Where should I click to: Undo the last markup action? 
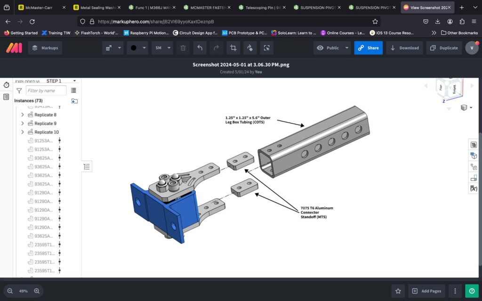pos(200,48)
